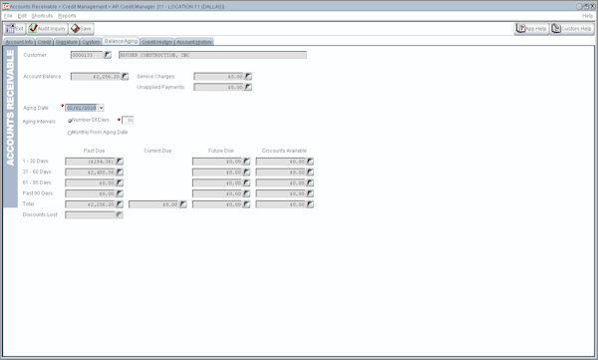Viewport: 598px width, 360px height.
Task: Click the Discounts Lost detail icon
Action: [120, 215]
